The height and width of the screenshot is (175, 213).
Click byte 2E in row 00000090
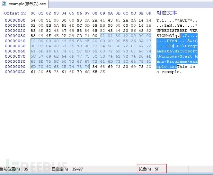click(64, 67)
